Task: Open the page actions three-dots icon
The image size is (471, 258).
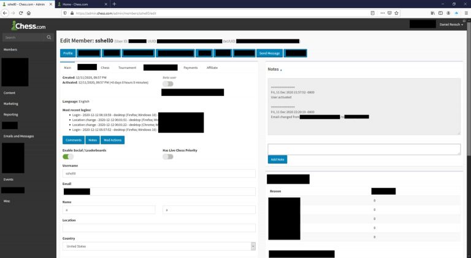Action: coord(383,13)
